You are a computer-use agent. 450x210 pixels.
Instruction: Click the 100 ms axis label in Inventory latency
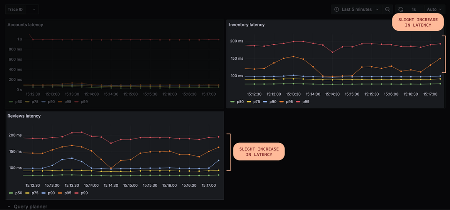236,76
